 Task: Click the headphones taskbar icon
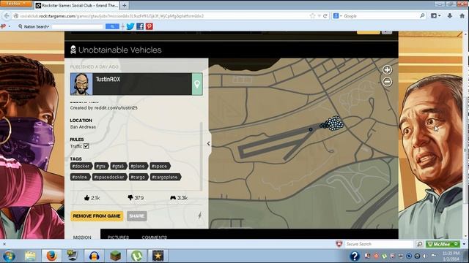(95, 256)
